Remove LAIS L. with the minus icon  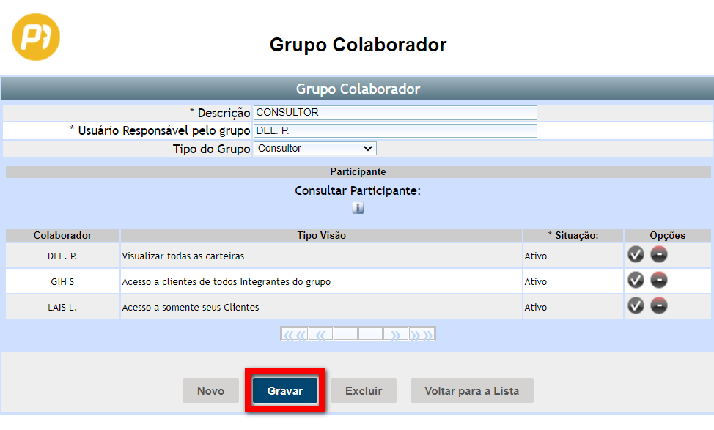coord(659,305)
